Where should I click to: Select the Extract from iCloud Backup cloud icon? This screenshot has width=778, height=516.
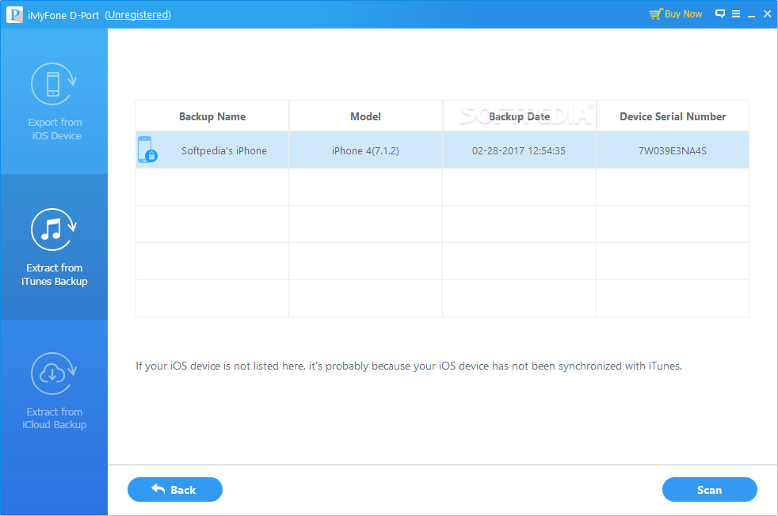click(x=54, y=374)
